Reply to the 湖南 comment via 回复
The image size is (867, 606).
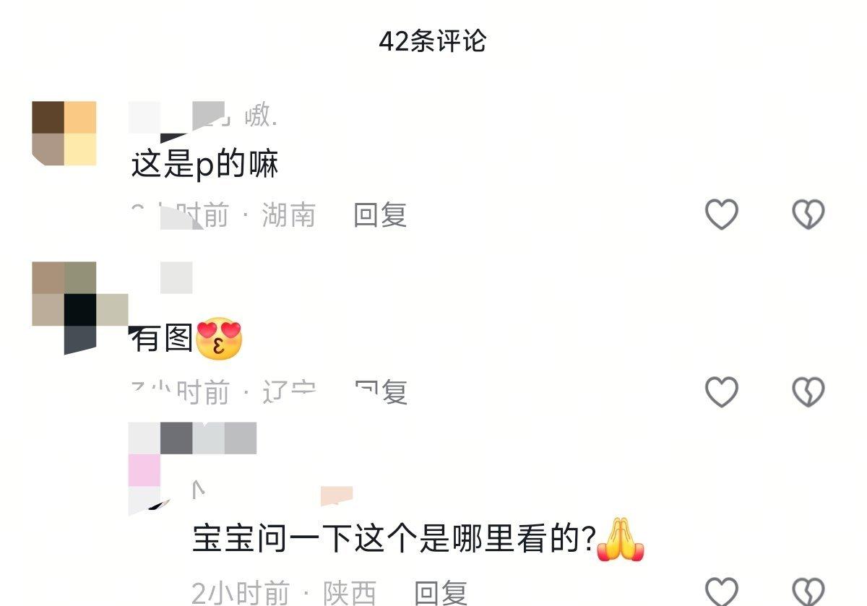pos(380,215)
